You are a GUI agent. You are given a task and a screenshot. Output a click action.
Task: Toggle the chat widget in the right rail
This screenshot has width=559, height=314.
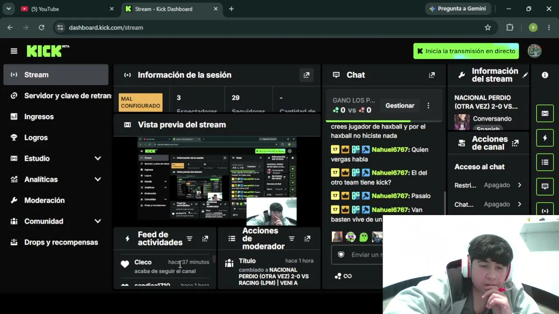545,187
